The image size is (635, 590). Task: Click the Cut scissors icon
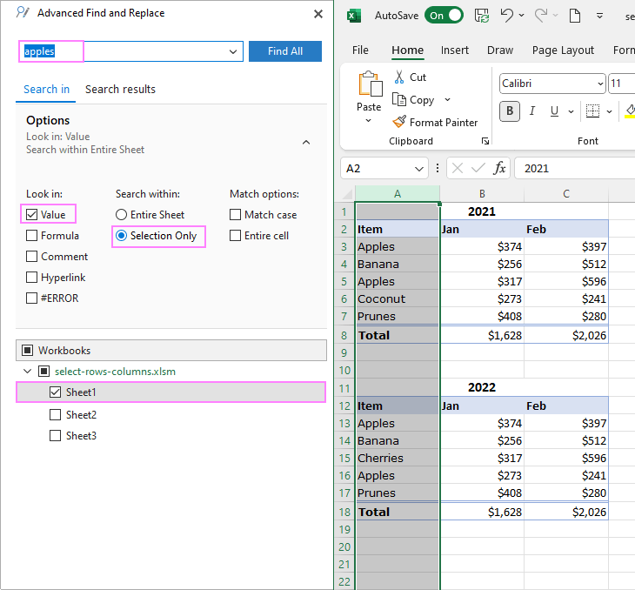[399, 77]
